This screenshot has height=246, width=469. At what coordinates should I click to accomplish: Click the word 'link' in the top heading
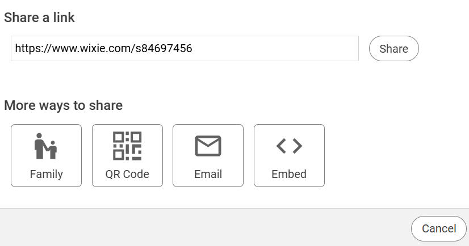tap(64, 18)
